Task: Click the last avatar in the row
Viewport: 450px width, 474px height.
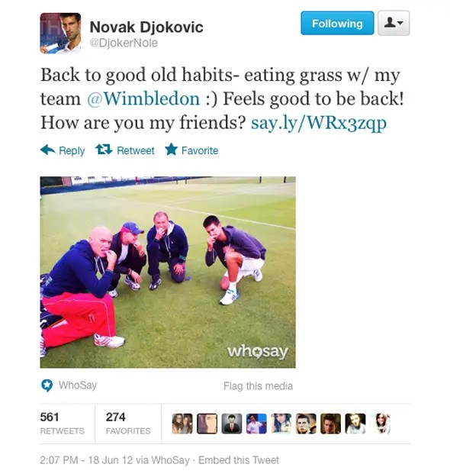Action: pos(381,424)
